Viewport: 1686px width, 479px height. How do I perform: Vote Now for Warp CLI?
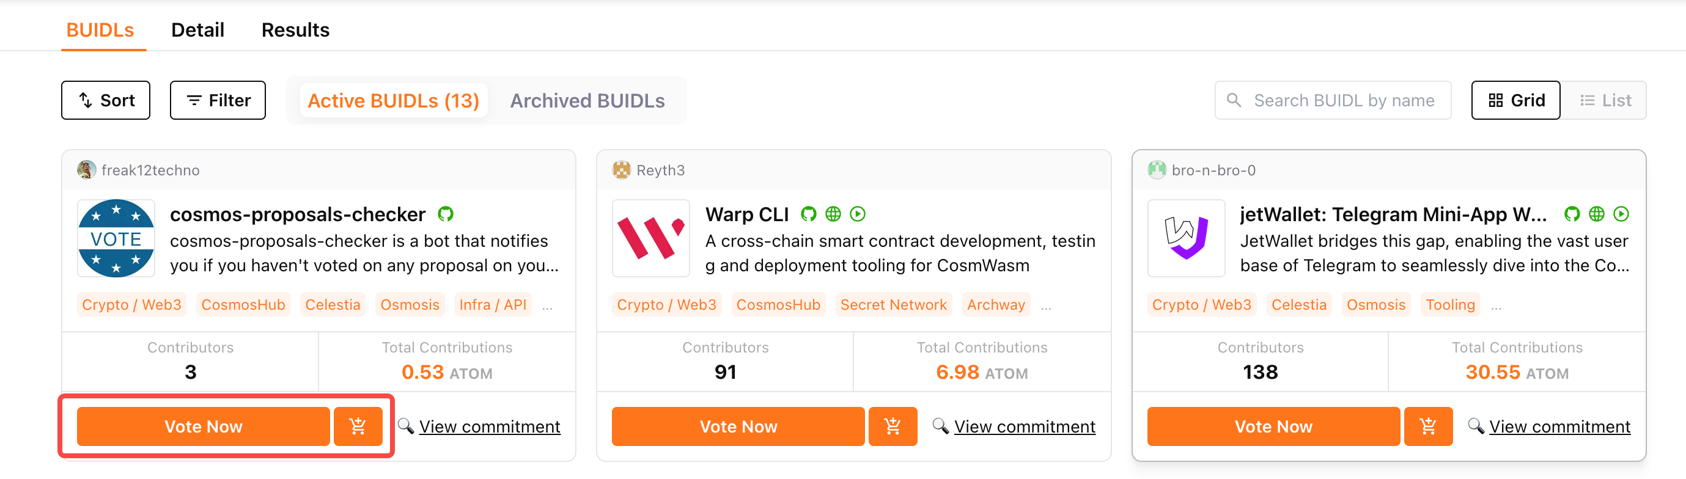[x=738, y=426]
